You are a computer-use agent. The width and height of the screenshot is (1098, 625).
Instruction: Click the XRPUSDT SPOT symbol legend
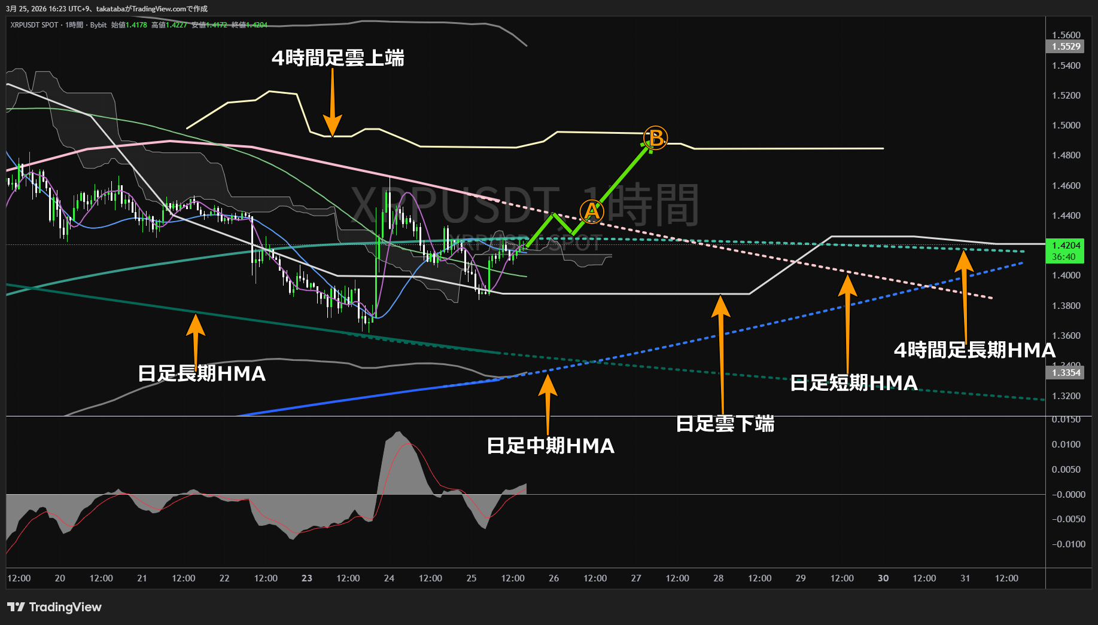pos(34,25)
